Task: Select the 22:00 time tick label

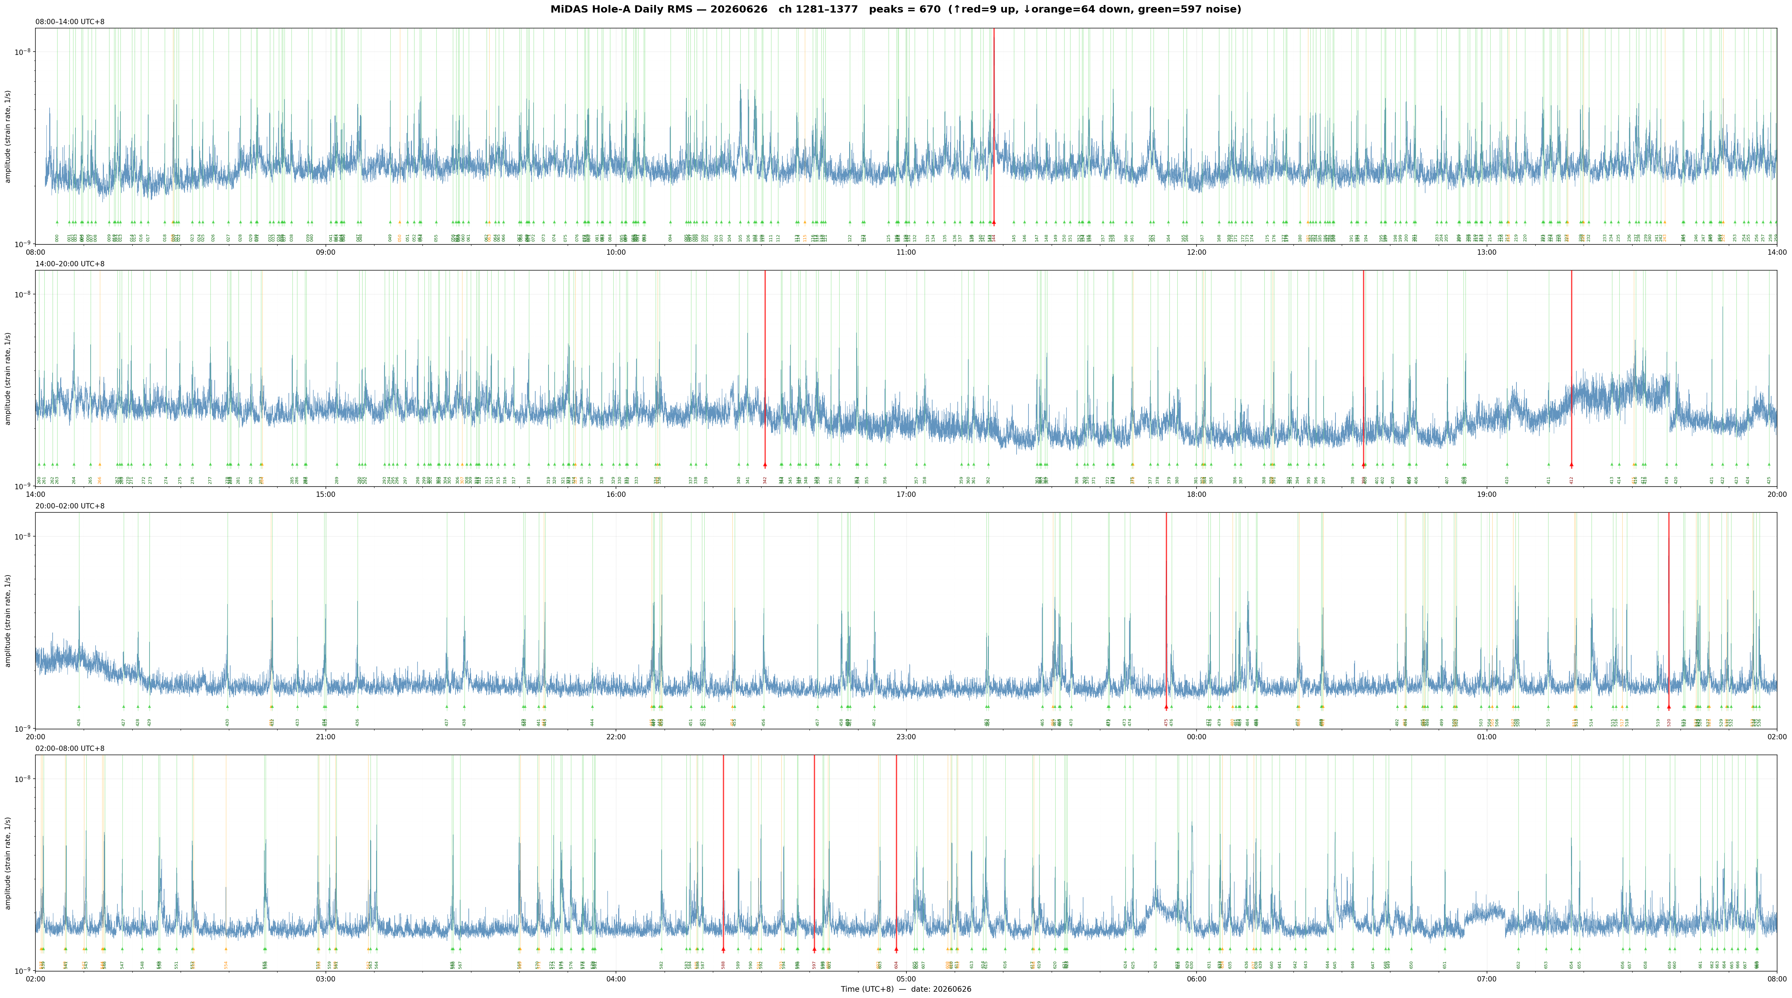Action: coord(616,736)
